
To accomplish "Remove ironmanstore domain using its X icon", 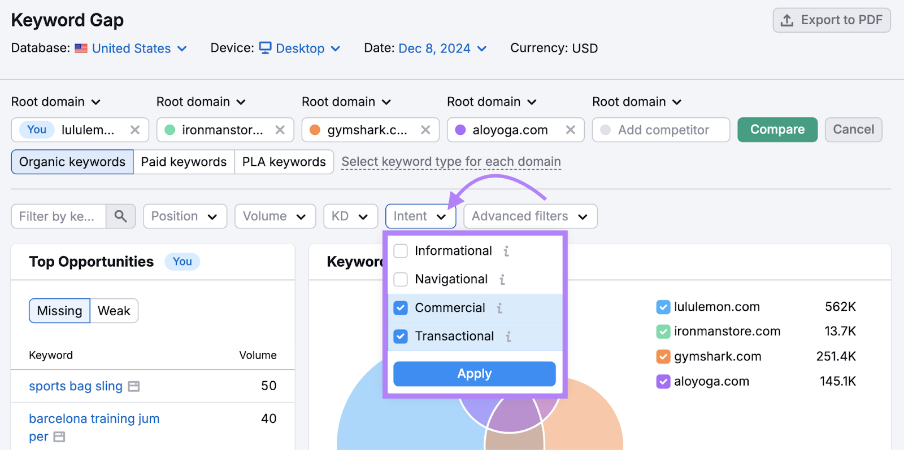I will (x=280, y=130).
